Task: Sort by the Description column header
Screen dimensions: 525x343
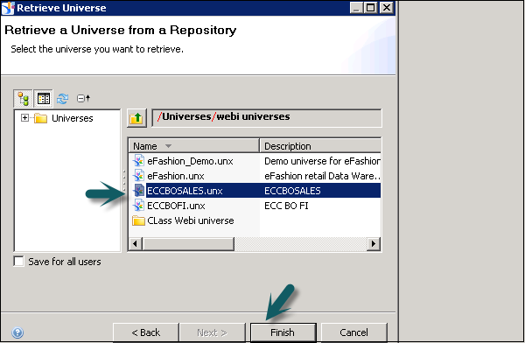Action: (x=320, y=146)
